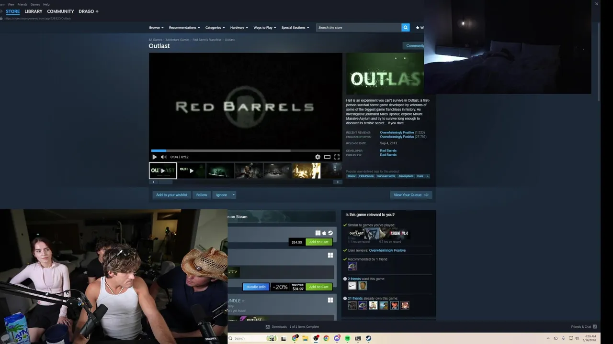Open the Friends menu
This screenshot has height=344, width=613.
[x=23, y=4]
